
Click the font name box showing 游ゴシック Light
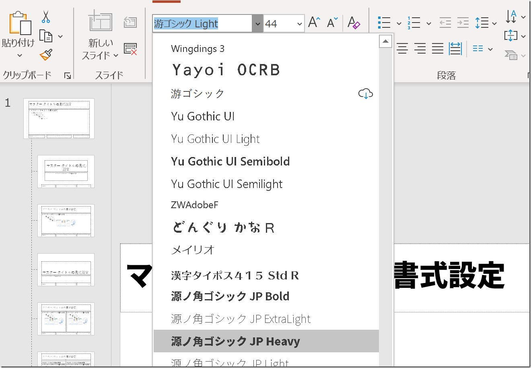click(x=202, y=24)
